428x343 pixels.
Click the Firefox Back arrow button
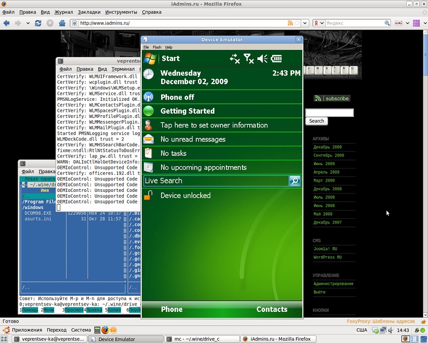[x=6, y=23]
